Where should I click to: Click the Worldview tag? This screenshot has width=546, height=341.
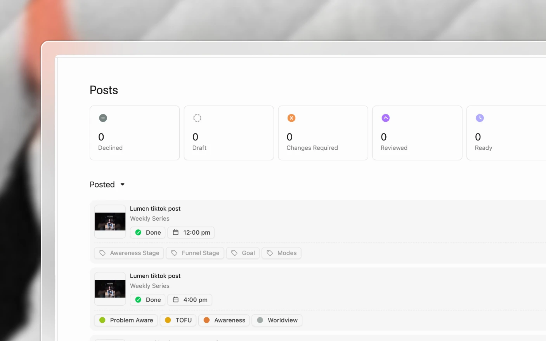pyautogui.click(x=277, y=320)
